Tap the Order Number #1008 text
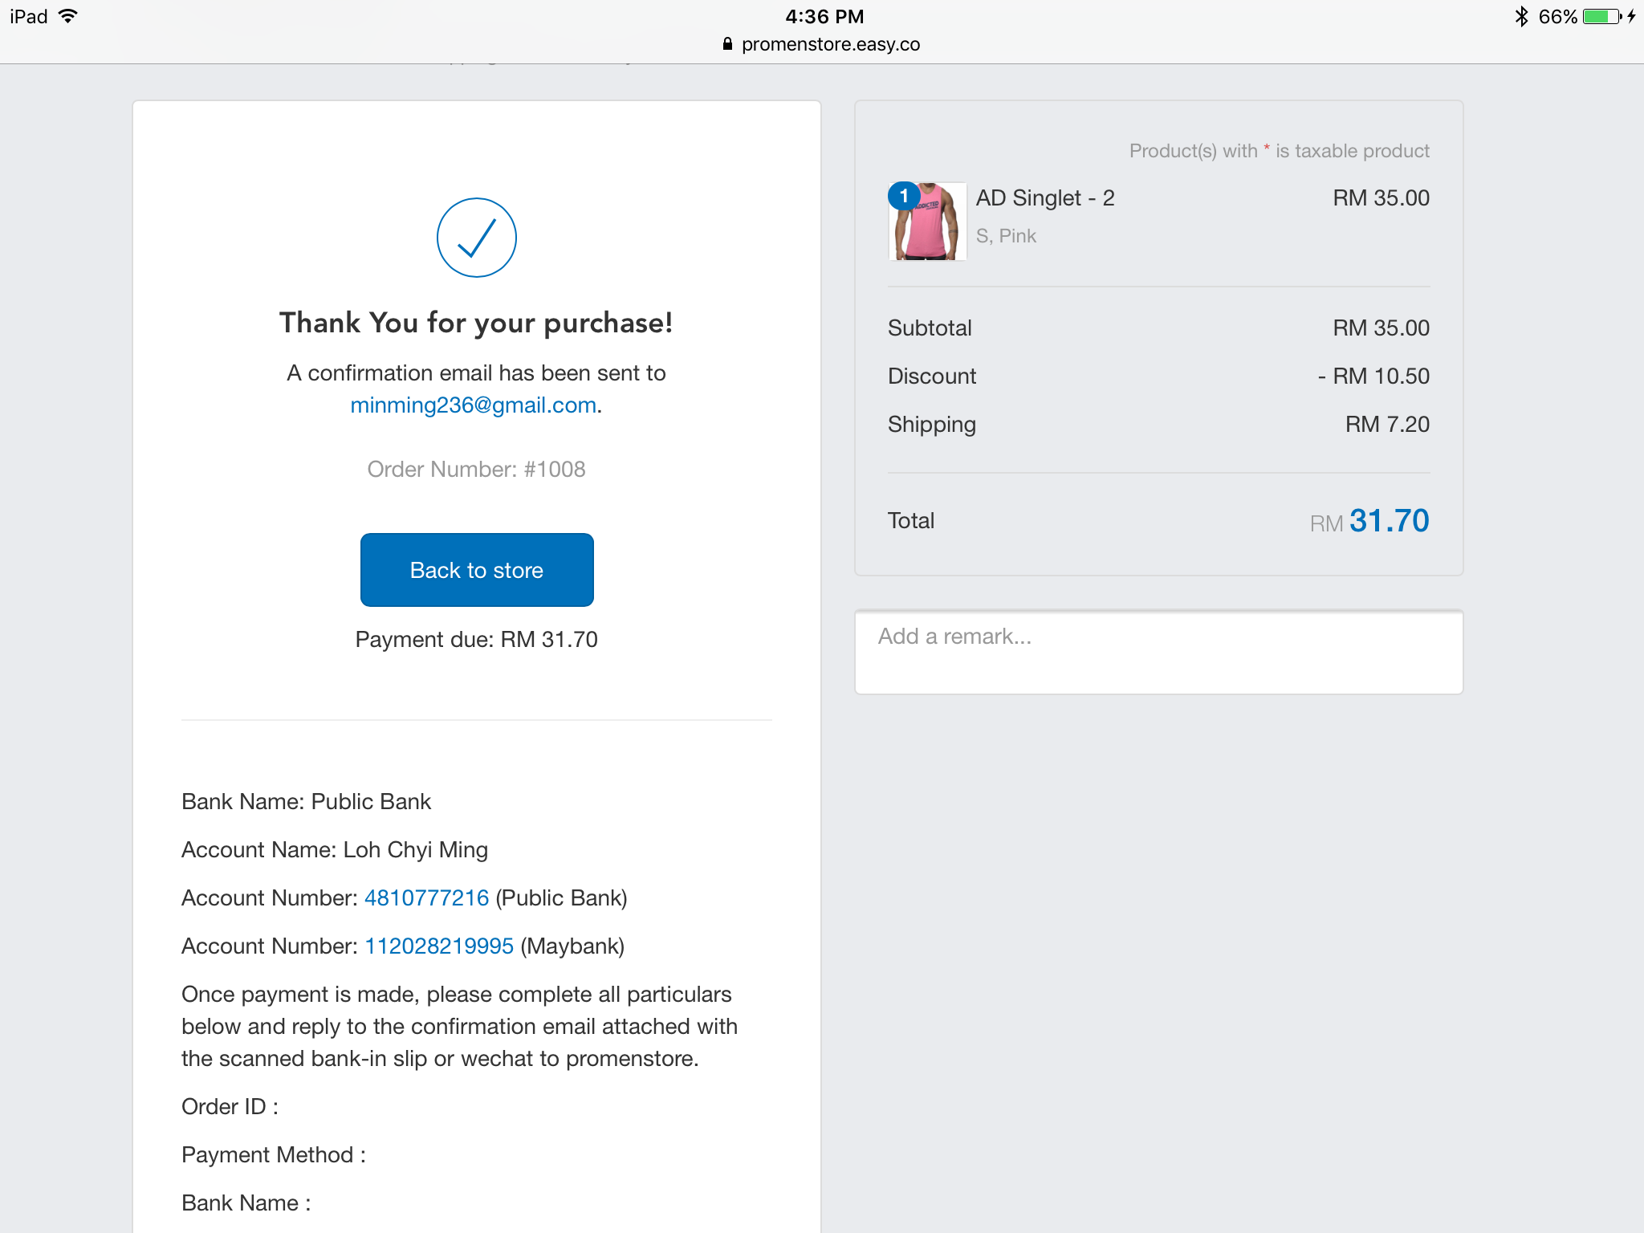1644x1233 pixels. pos(476,470)
